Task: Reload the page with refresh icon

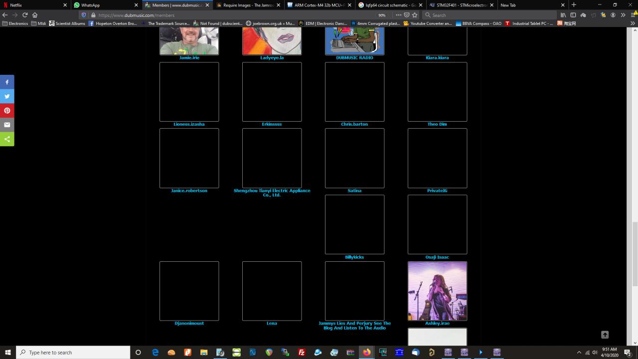Action: [25, 15]
